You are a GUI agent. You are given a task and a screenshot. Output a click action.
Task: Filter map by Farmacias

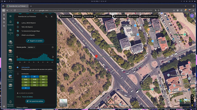pyautogui.click(x=134, y=16)
